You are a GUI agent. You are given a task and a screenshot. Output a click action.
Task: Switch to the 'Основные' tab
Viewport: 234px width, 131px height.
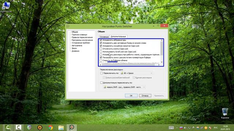click(x=104, y=37)
